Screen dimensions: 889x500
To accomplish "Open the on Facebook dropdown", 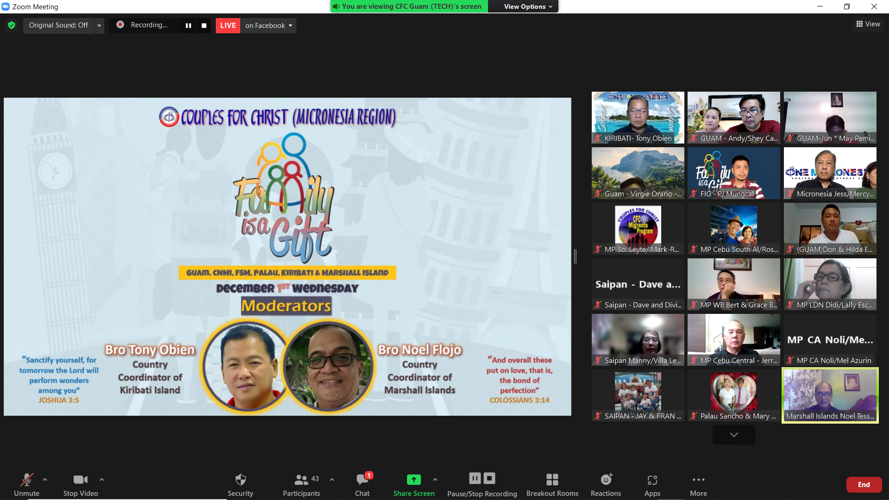I will pos(269,25).
